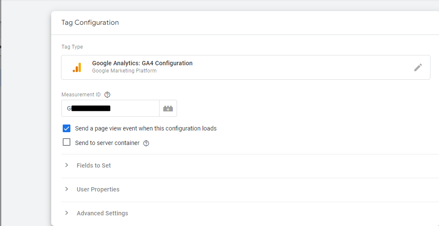The image size is (439, 226).
Task: Click the Send a page view event label text
Action: 145,128
